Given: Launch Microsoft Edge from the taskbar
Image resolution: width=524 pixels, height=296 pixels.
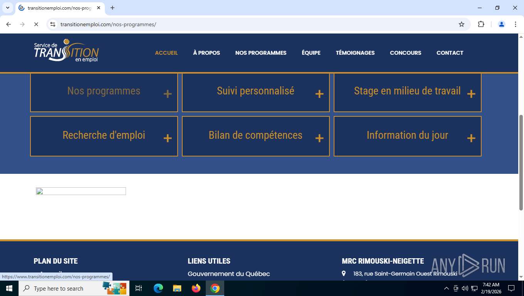Looking at the screenshot, I should 158,288.
